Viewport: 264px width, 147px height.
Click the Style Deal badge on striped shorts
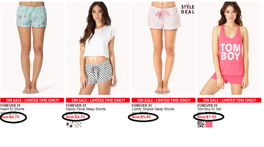pos(188,9)
